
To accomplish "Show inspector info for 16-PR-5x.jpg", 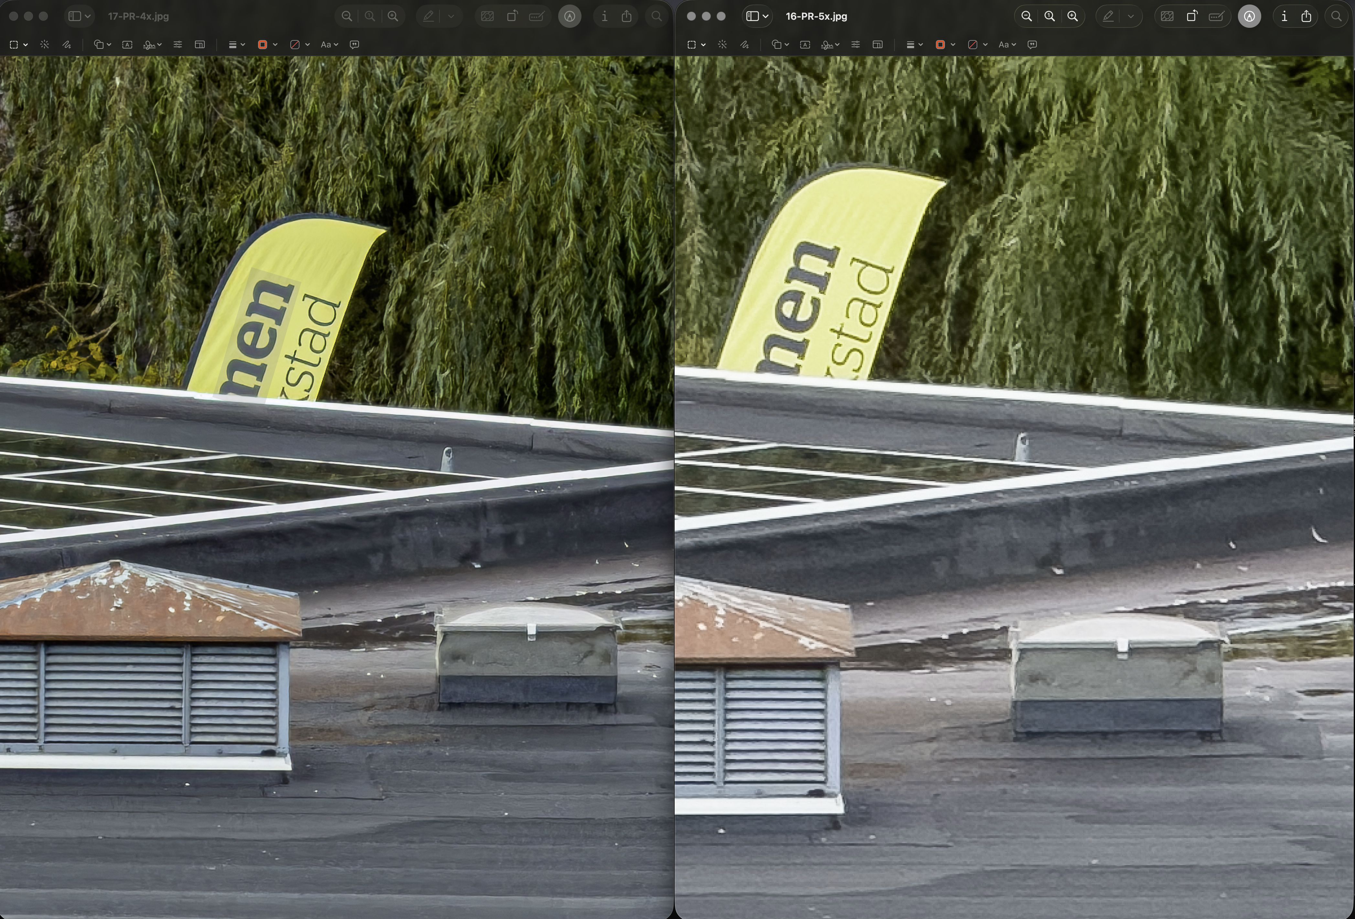I will (1284, 16).
